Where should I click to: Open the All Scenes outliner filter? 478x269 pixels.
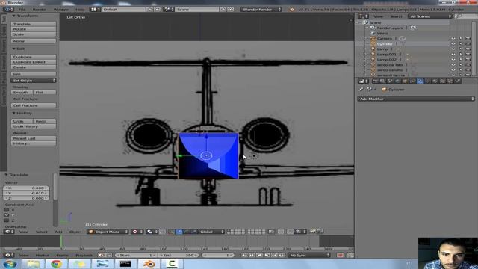[x=430, y=16]
